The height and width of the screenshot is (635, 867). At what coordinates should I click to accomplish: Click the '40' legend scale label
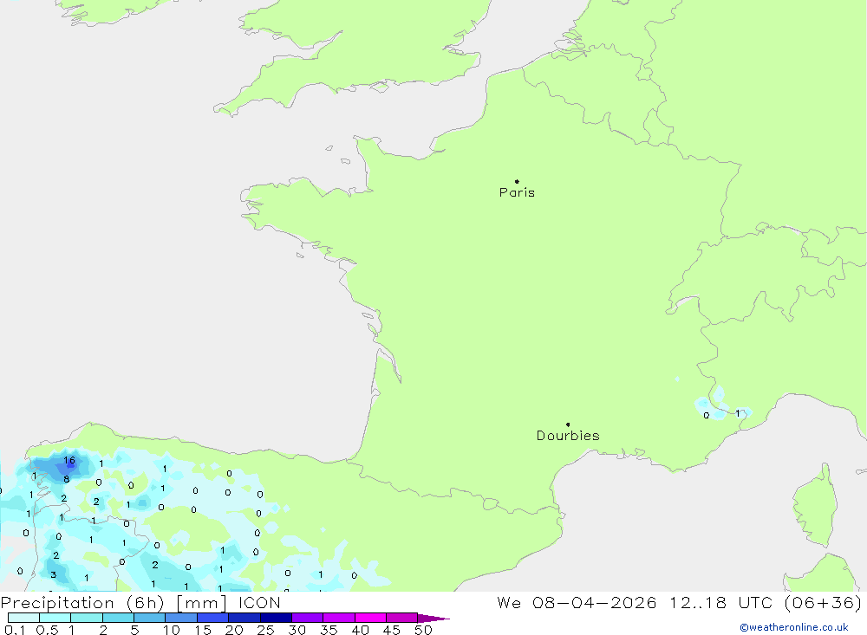pyautogui.click(x=360, y=630)
